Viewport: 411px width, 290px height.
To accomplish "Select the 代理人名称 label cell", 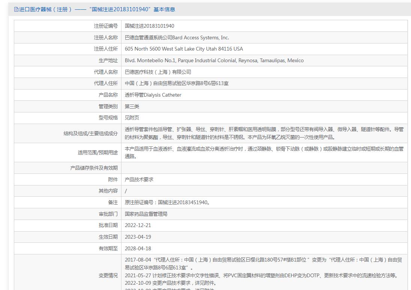I will [x=67, y=72].
